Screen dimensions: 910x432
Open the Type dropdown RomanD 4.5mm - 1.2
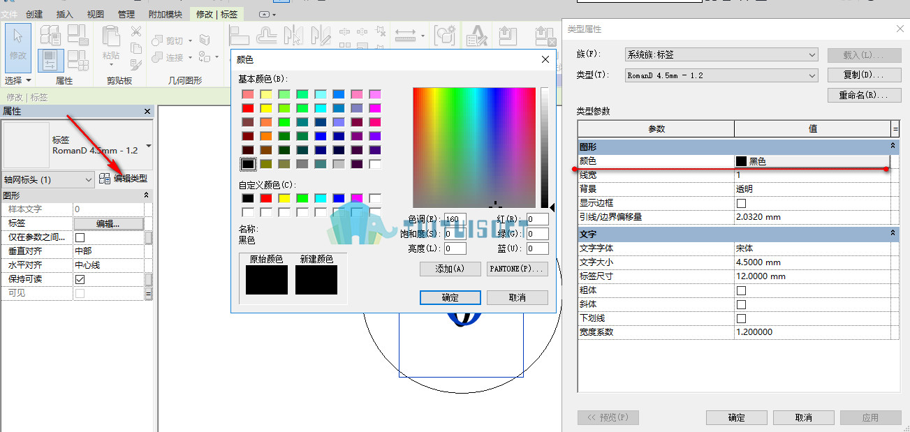(x=721, y=75)
